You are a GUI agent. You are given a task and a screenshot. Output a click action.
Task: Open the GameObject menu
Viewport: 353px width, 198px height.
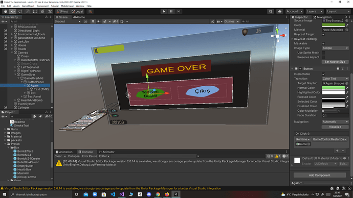pos(28,6)
